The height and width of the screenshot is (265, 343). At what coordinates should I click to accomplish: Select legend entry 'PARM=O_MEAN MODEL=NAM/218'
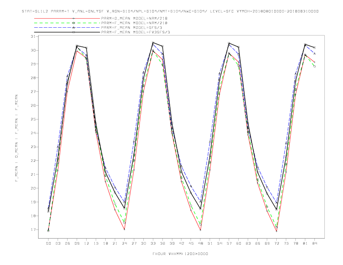tap(134, 18)
